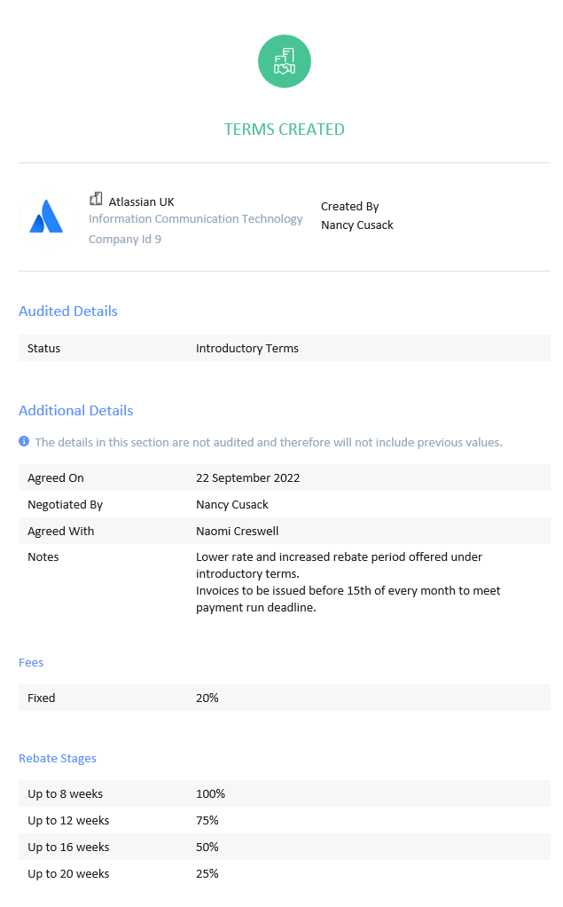563x907 pixels.
Task: Select the Audited Details heading
Action: 68,312
